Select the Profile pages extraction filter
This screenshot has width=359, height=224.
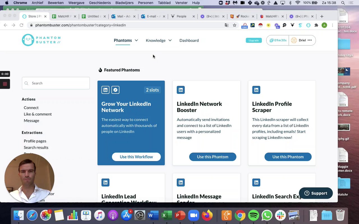35,141
